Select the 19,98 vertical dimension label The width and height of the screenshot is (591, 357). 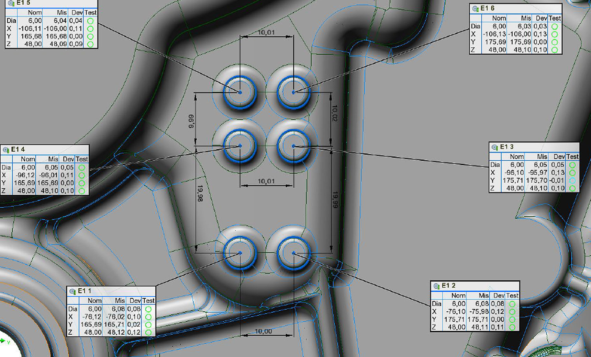pos(200,193)
